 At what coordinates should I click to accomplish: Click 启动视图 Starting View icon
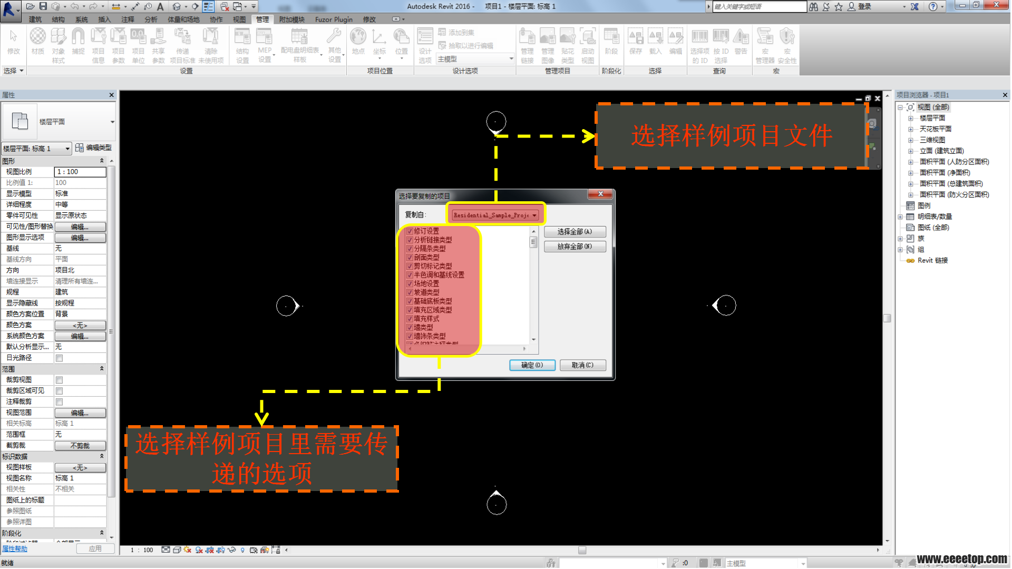coord(588,45)
